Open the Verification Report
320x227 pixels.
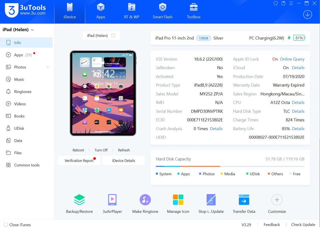click(79, 160)
